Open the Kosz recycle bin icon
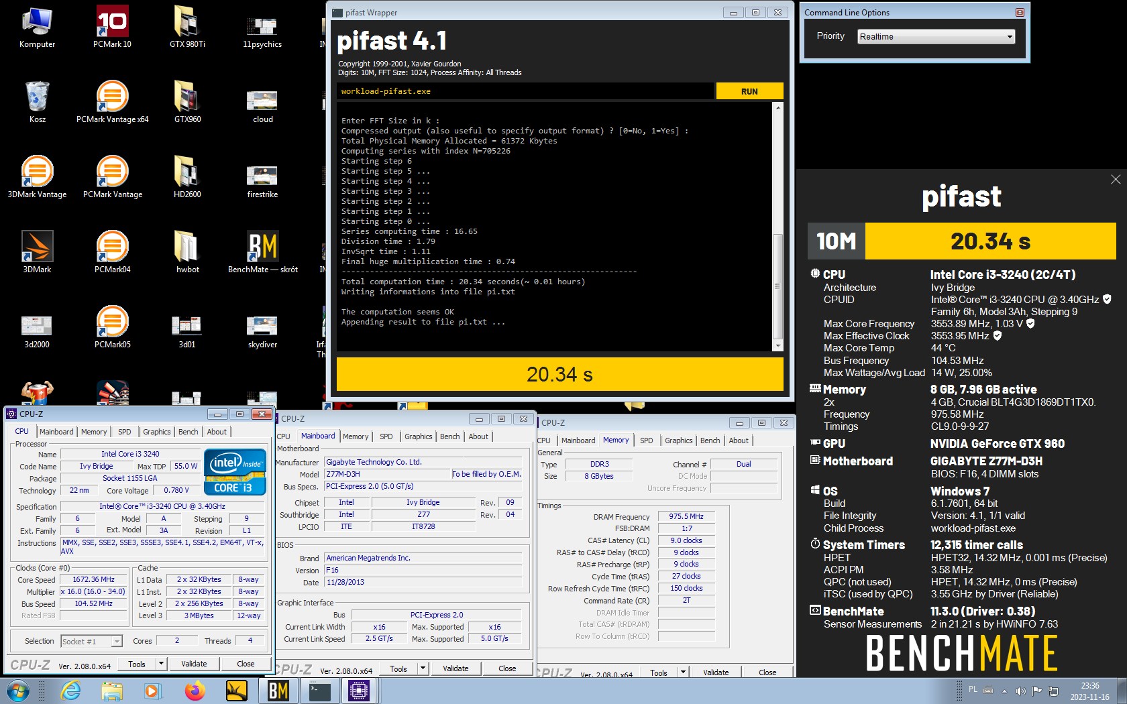 point(37,102)
